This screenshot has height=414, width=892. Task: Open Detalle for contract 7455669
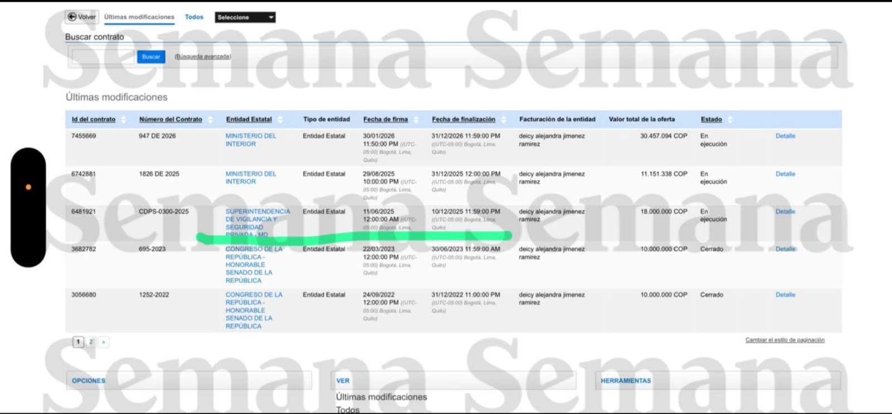[785, 136]
